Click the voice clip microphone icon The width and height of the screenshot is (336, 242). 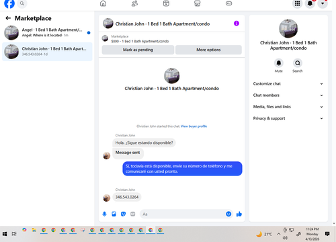click(104, 214)
